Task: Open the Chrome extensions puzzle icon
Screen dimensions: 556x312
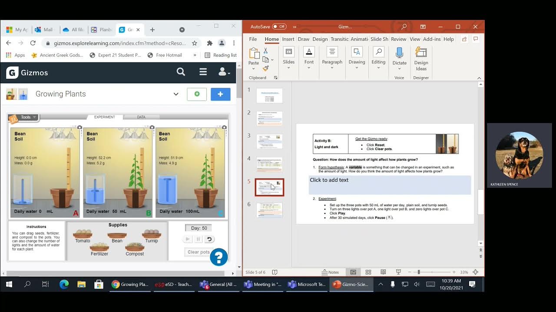Action: (210, 43)
